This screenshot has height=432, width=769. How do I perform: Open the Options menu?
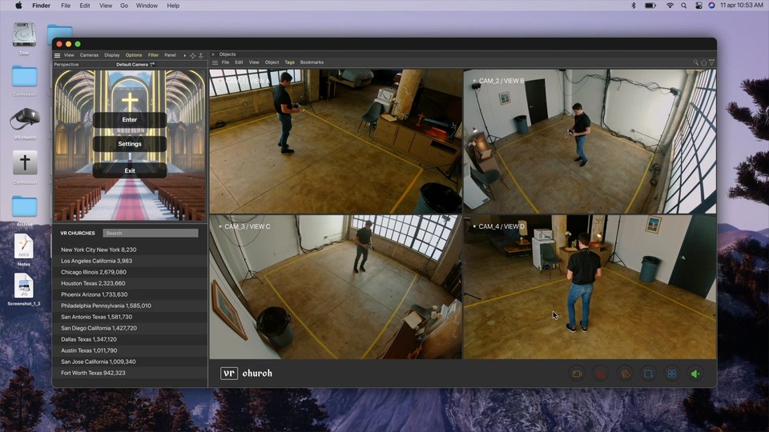click(x=134, y=55)
